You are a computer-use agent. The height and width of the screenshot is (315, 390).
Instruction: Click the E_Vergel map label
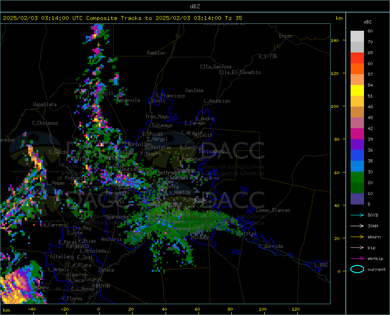pos(157,139)
